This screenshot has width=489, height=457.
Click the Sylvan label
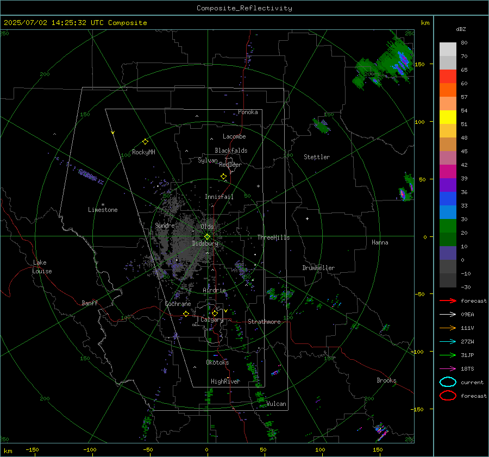click(208, 161)
